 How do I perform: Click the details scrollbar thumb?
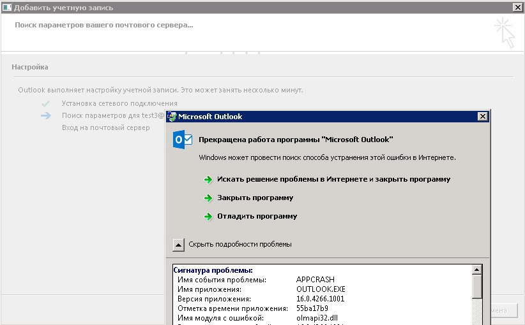point(477,287)
